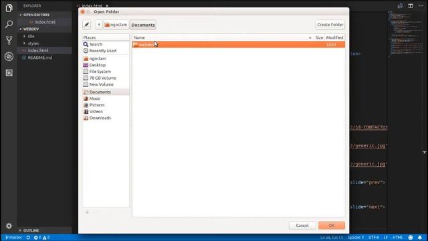
Task: Click the notifications bell icon
Action: 420,238
